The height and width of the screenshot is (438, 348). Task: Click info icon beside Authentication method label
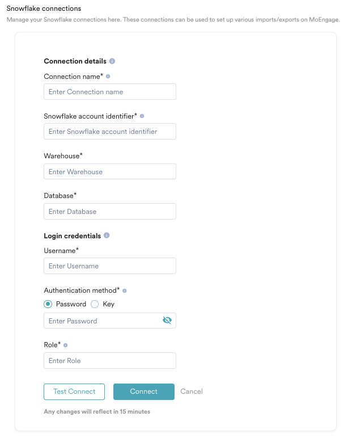pyautogui.click(x=125, y=290)
